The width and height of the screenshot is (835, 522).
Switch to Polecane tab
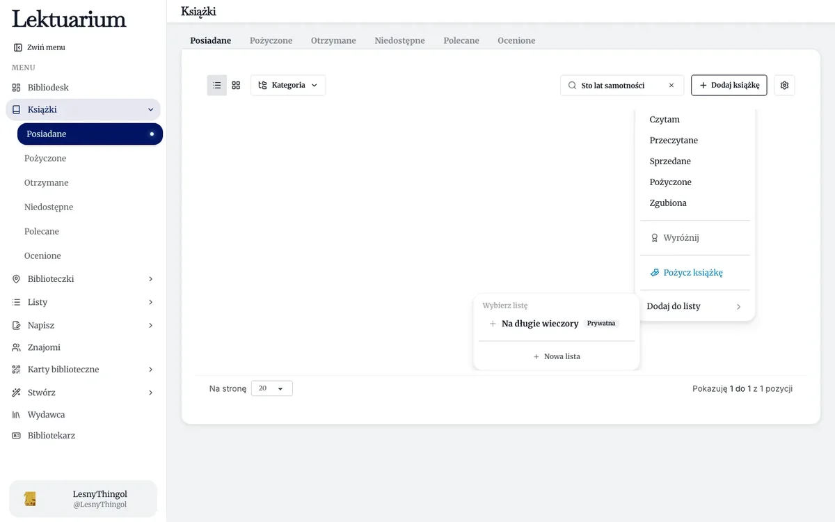click(x=461, y=41)
